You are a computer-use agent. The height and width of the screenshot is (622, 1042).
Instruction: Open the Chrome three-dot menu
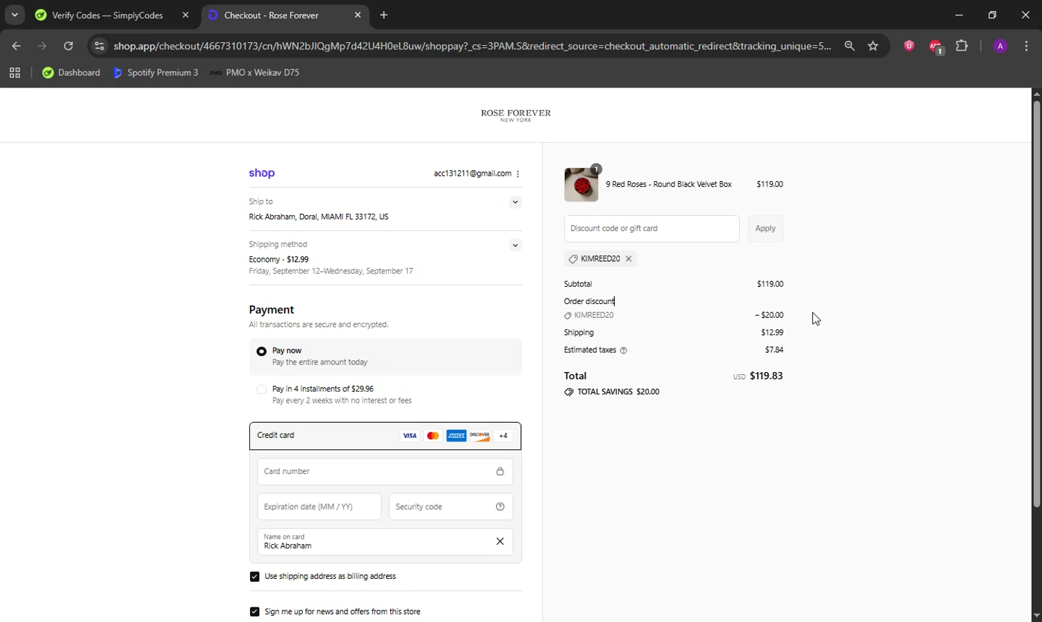coord(1026,46)
